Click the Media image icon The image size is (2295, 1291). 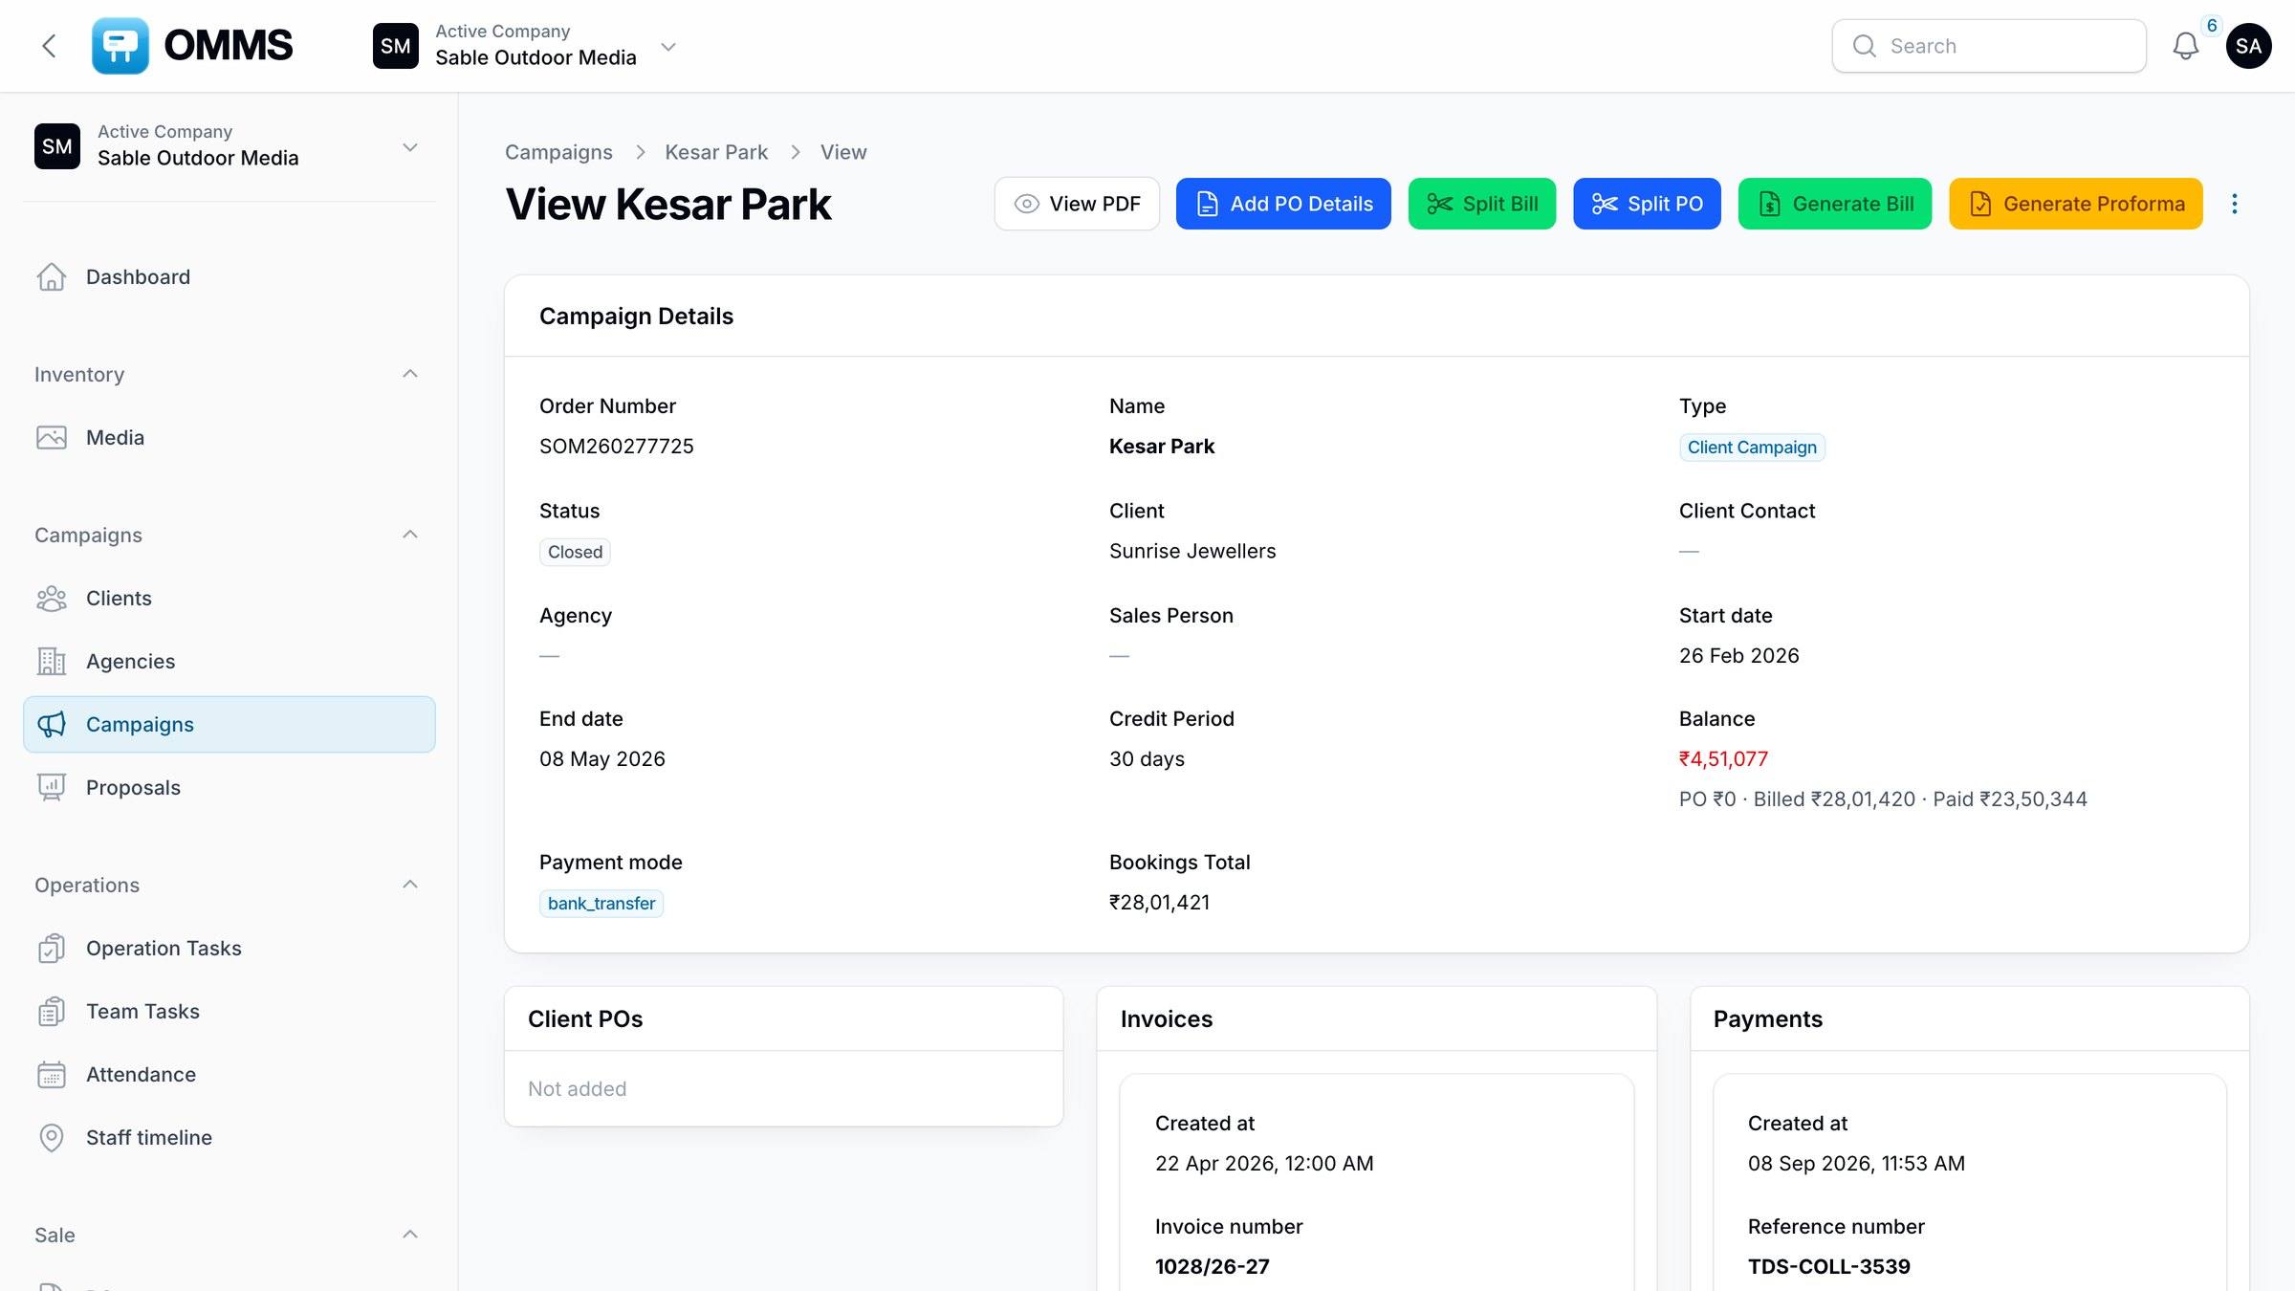52,437
